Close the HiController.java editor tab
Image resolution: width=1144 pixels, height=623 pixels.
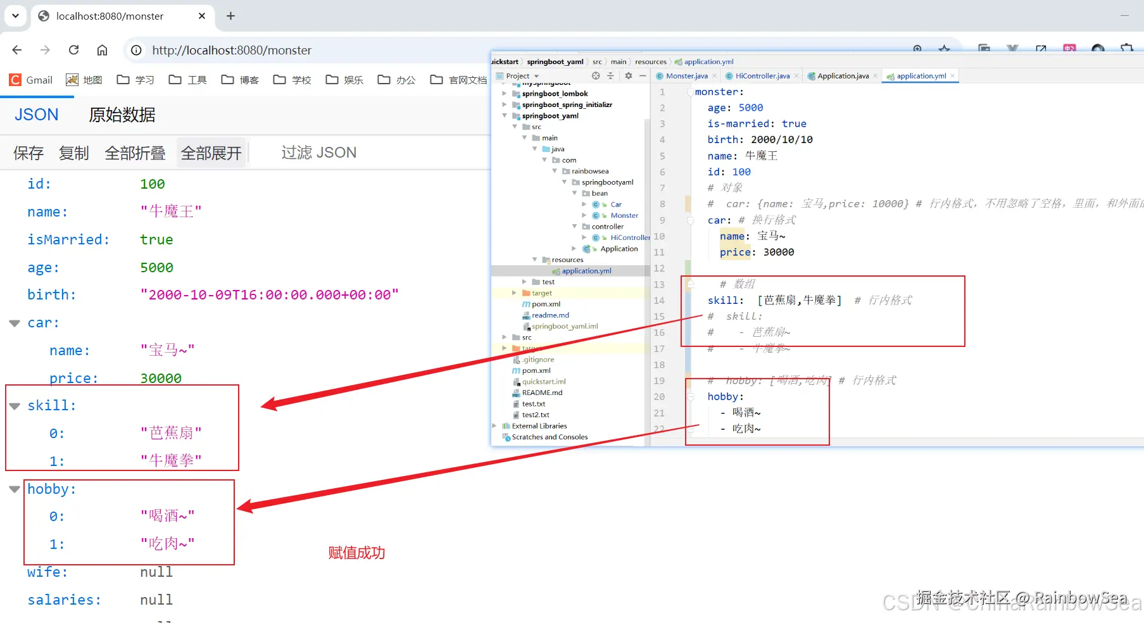(796, 76)
